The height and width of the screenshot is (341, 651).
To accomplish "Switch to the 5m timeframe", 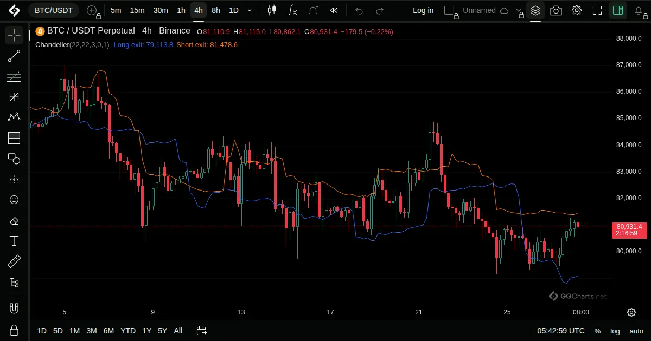I will pyautogui.click(x=116, y=10).
